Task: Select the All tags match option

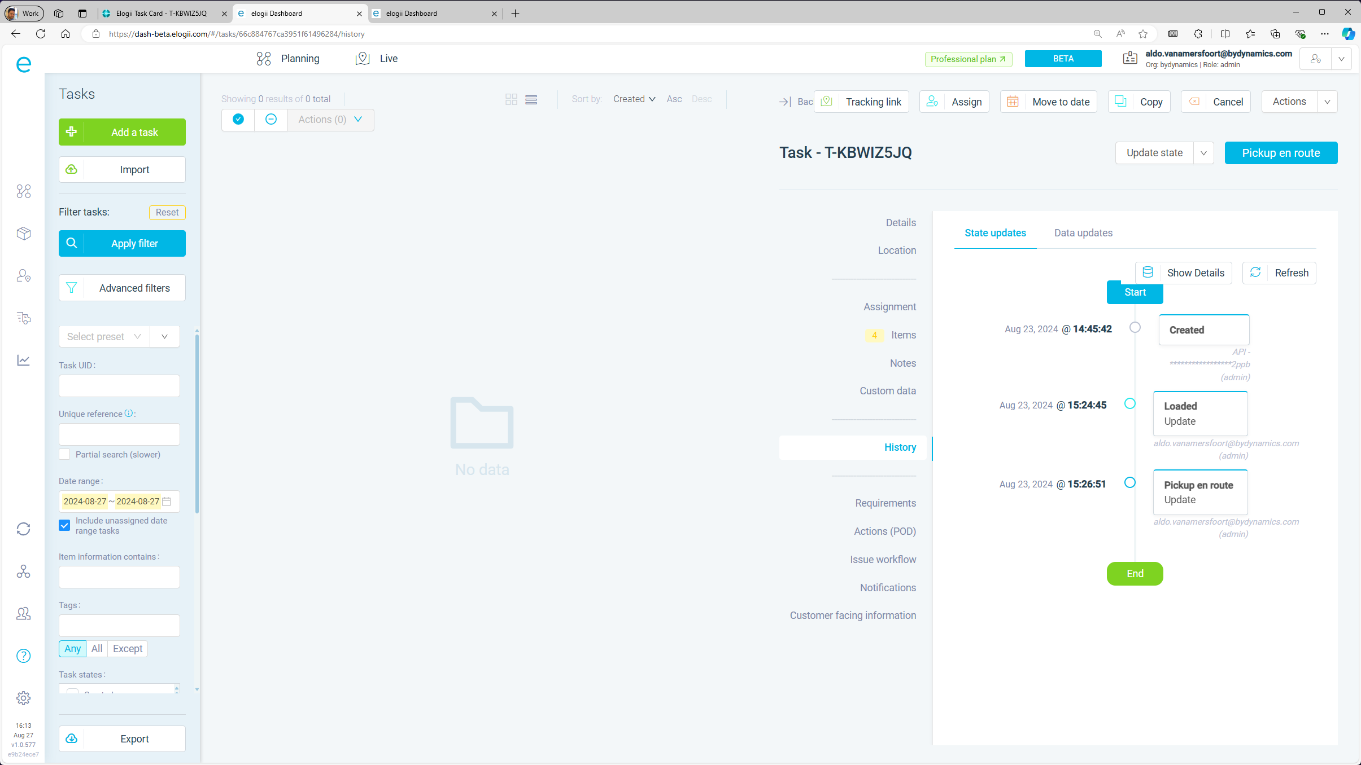Action: pyautogui.click(x=97, y=648)
